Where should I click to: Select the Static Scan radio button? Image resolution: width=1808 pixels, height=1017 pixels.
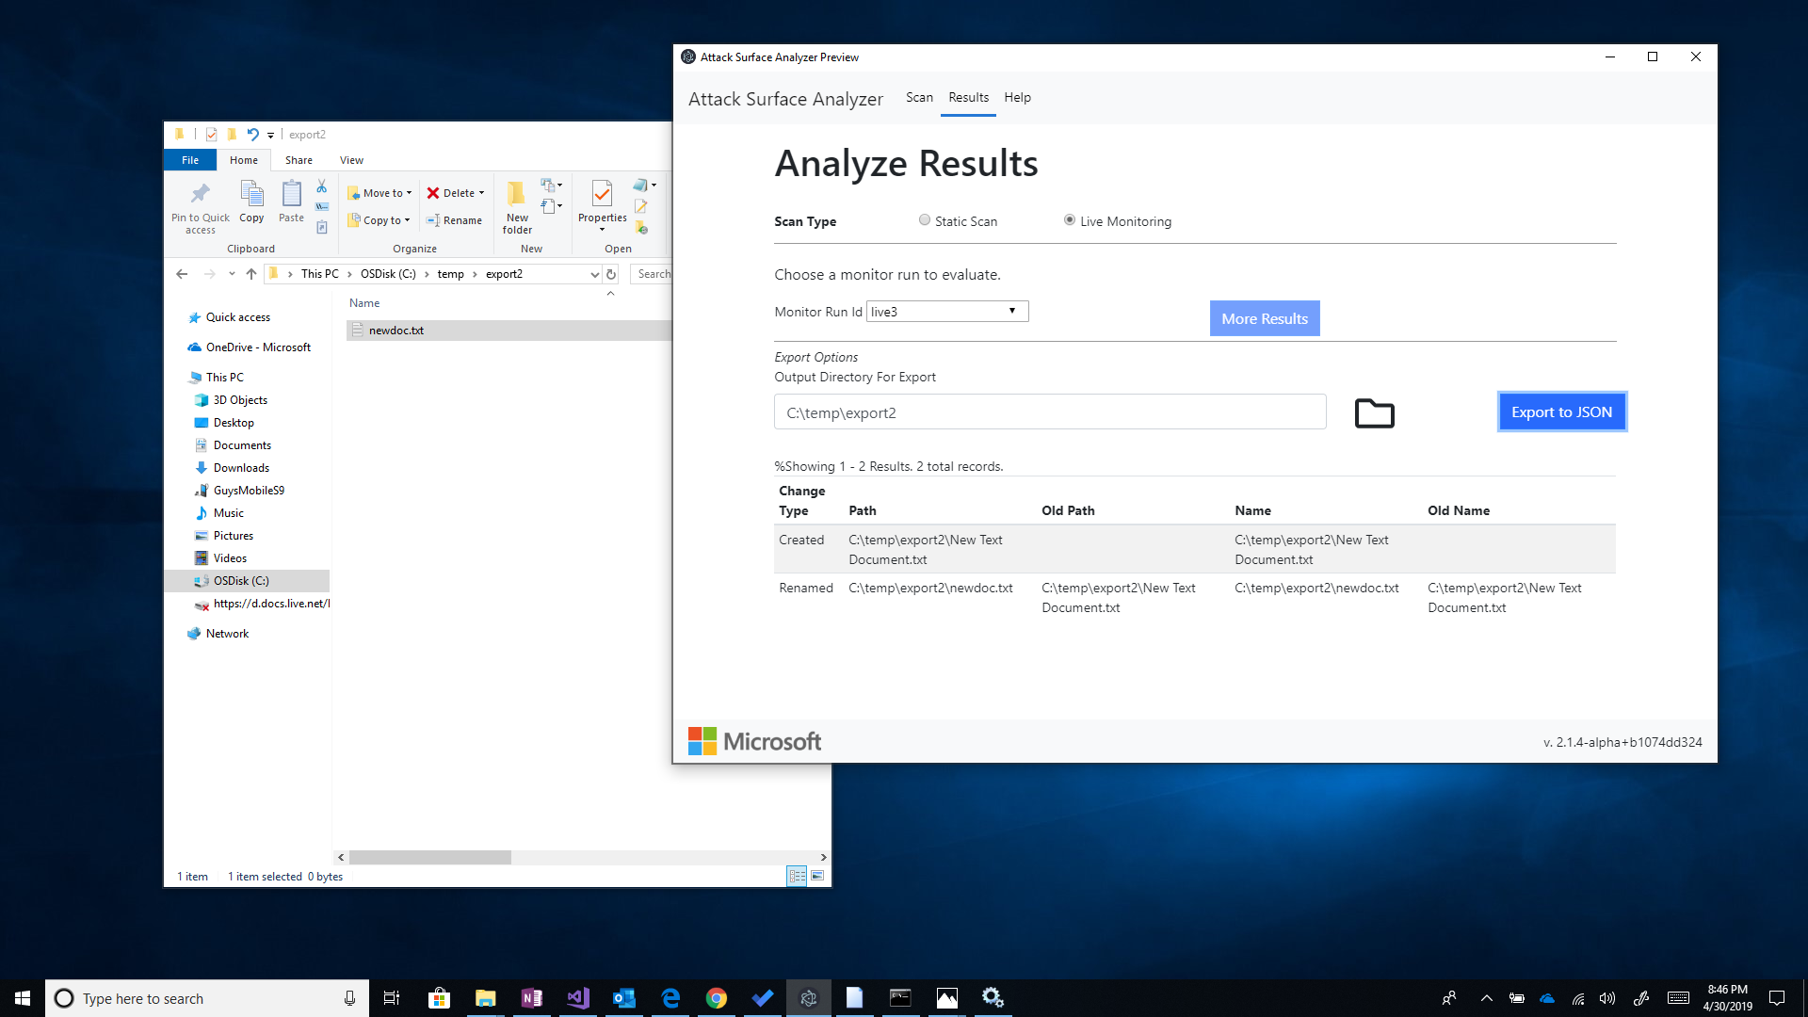[925, 219]
